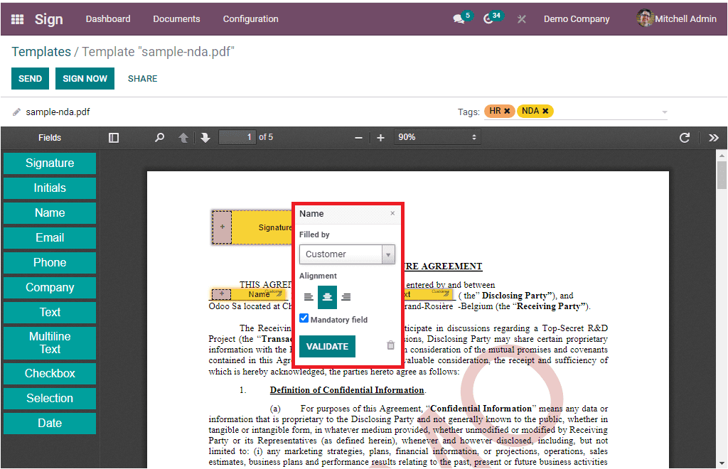Open the Dashboard menu

[x=108, y=19]
